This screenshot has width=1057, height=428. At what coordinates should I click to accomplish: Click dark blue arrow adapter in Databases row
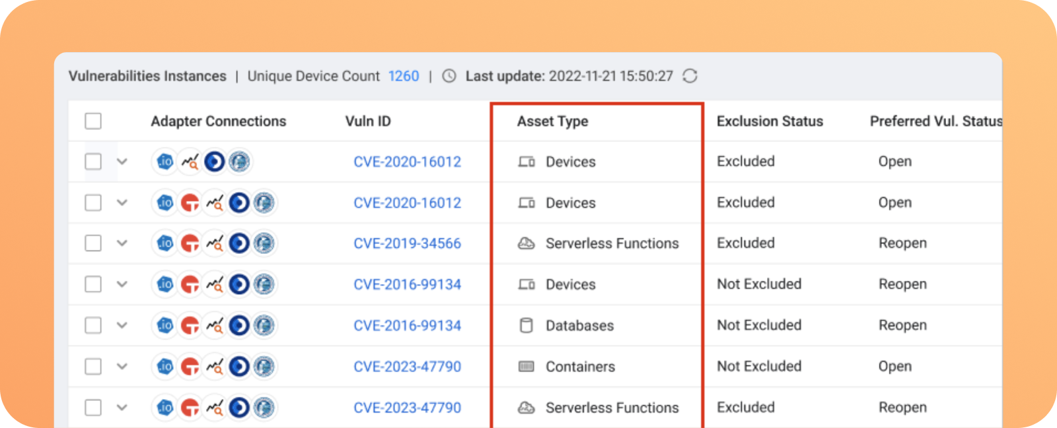[239, 325]
